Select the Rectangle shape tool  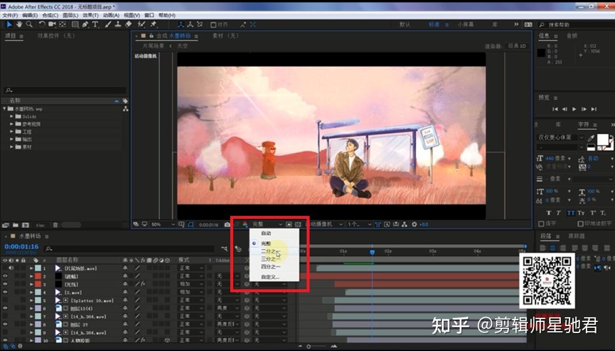[x=75, y=24]
